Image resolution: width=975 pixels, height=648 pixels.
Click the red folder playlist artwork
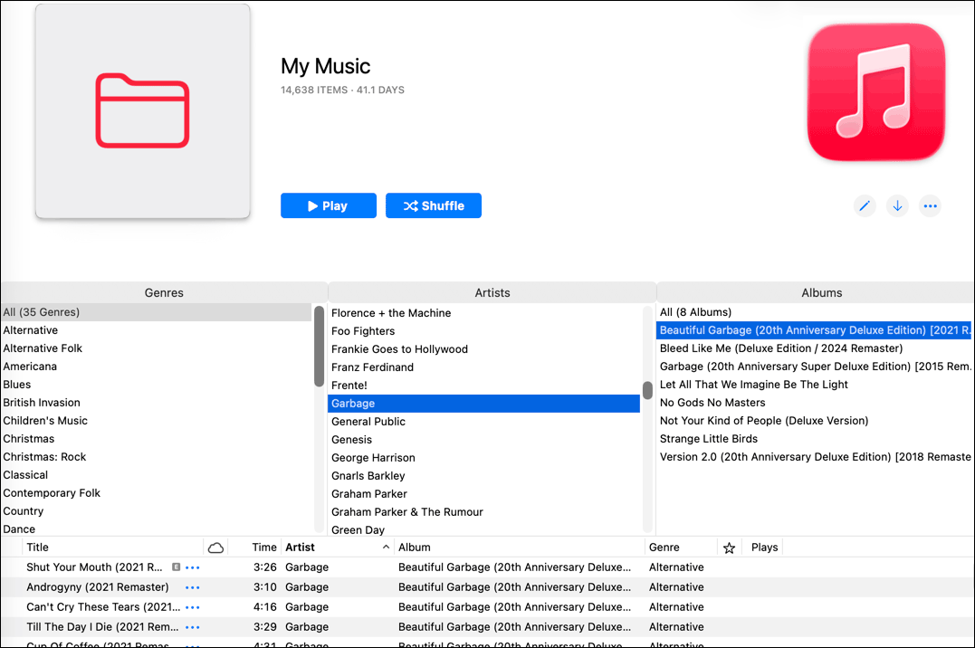tap(142, 110)
